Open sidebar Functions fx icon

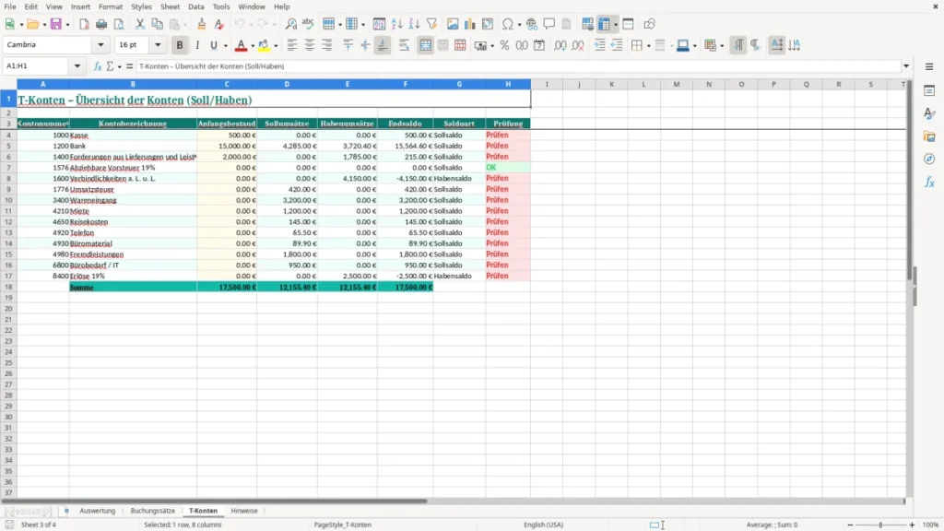coord(929,182)
